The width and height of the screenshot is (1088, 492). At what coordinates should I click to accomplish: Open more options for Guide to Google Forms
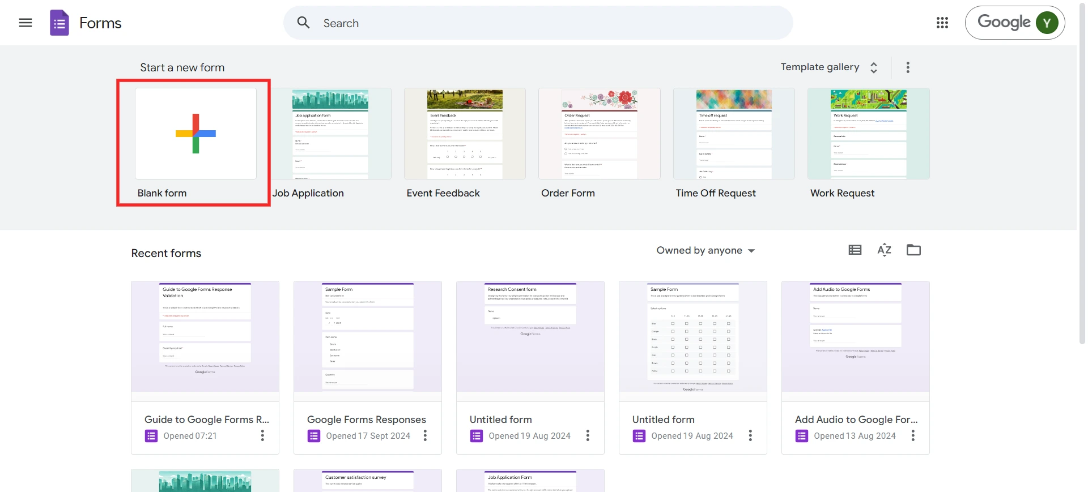(262, 435)
